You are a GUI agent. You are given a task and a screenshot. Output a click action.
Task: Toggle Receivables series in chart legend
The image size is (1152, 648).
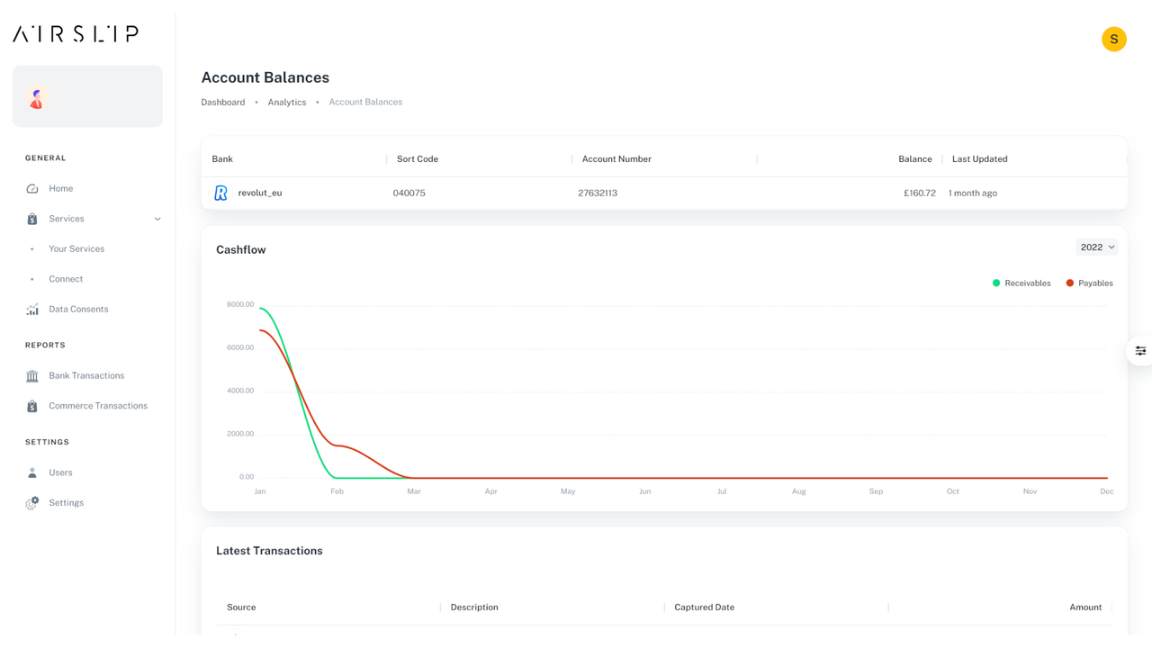tap(1021, 283)
